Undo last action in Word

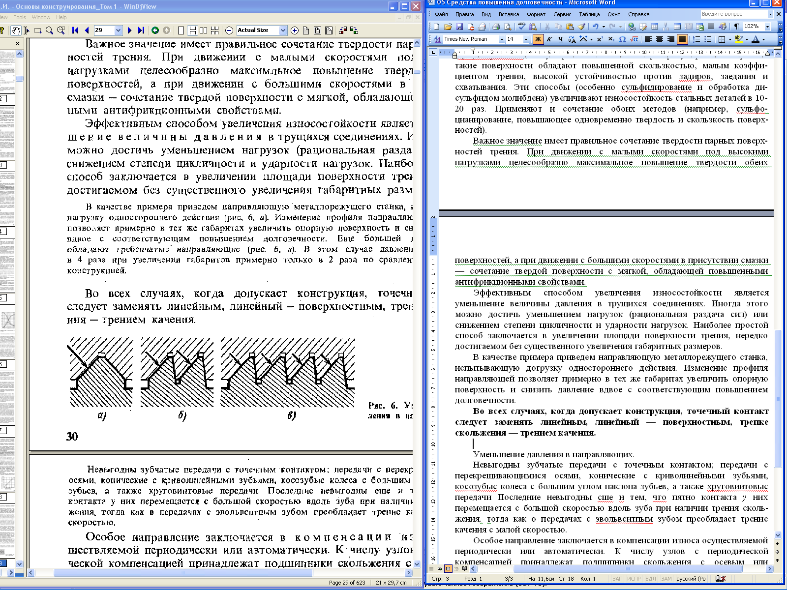coord(595,27)
